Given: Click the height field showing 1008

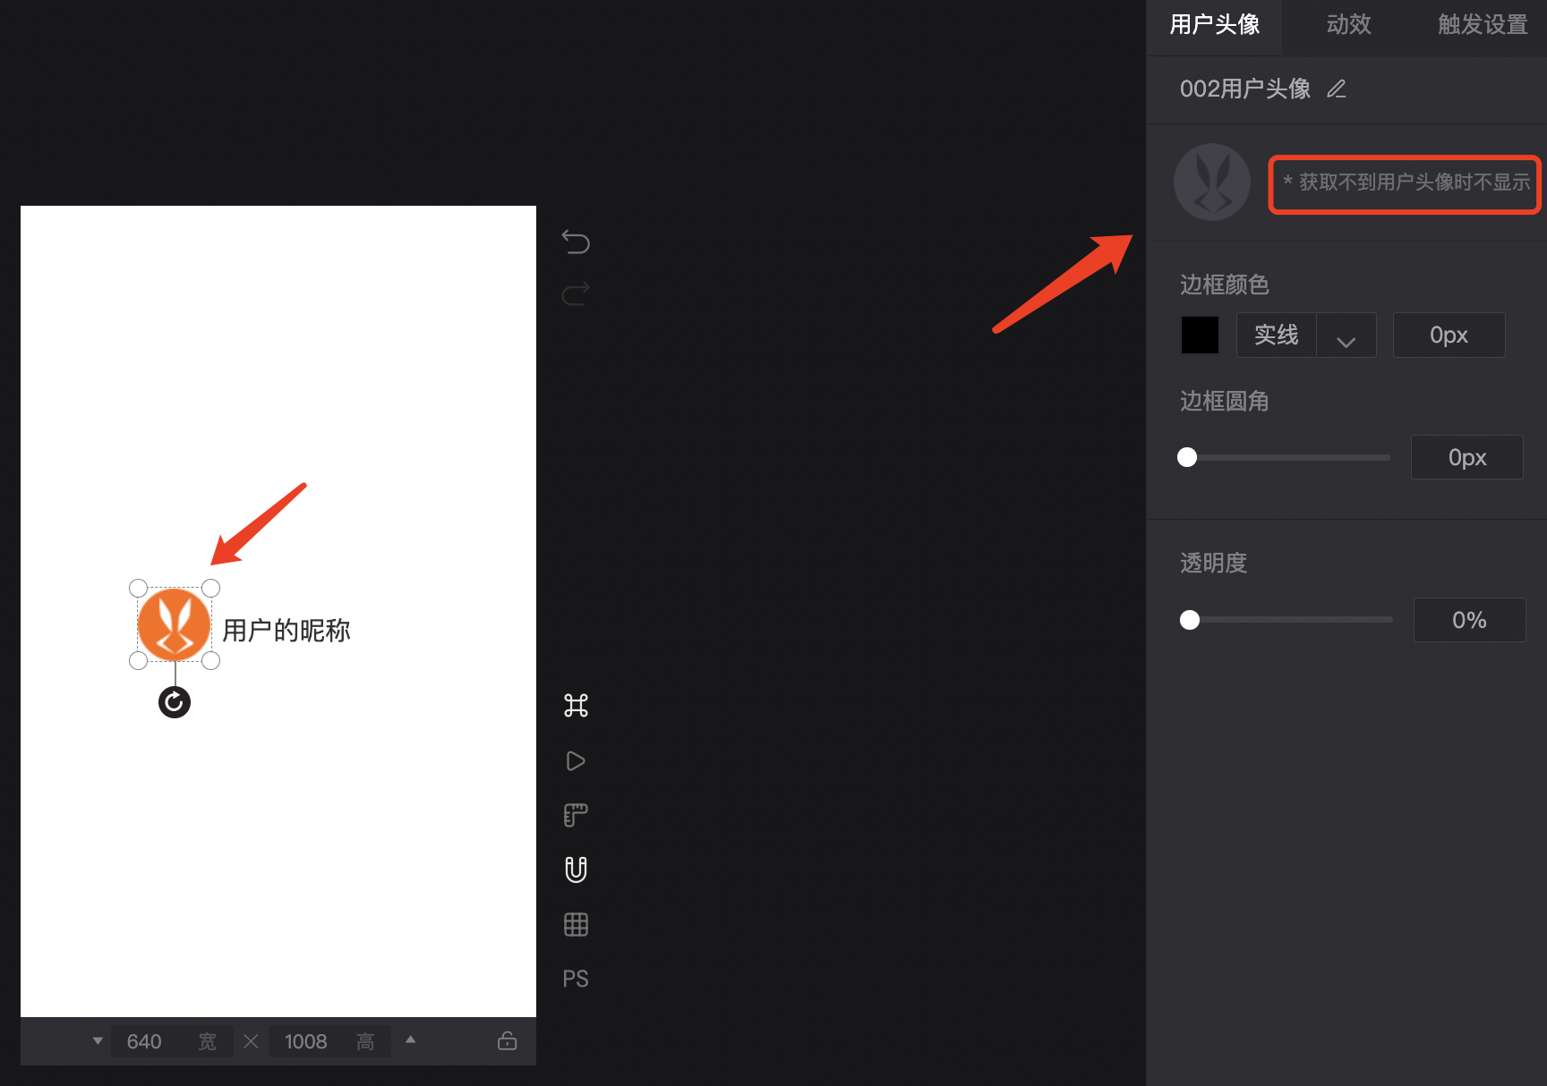Looking at the screenshot, I should click(329, 1041).
